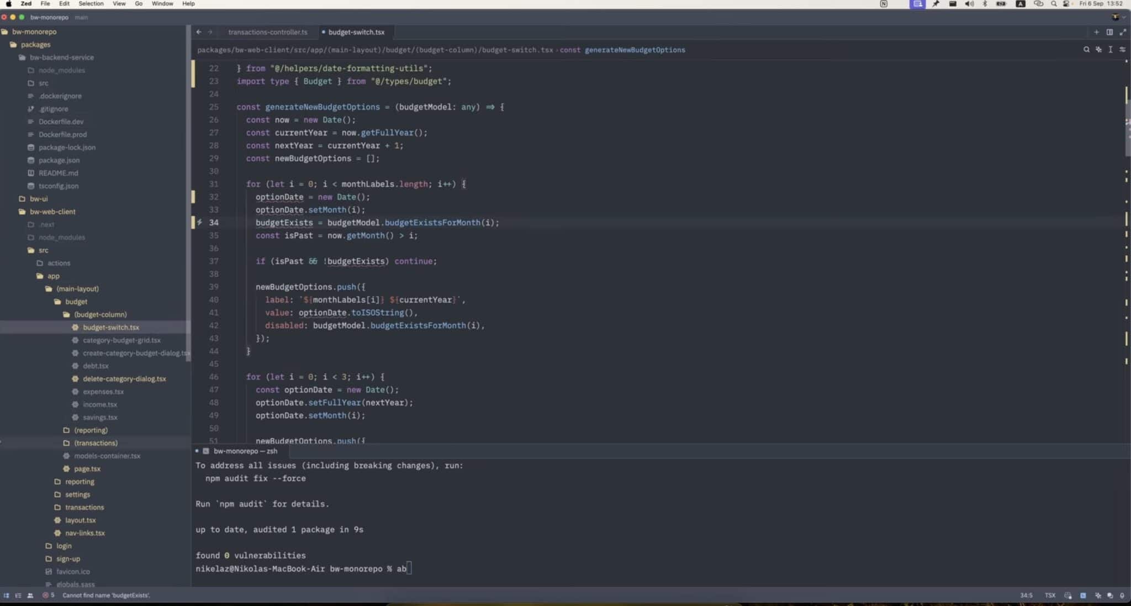This screenshot has width=1131, height=606.
Task: Click the cursor position indicator 34:5
Action: (1026, 596)
